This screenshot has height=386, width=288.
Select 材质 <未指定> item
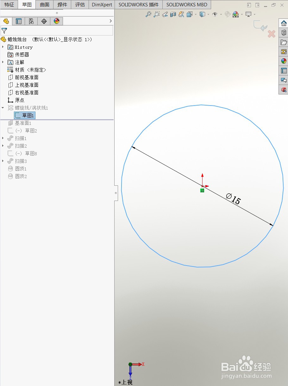(27, 70)
